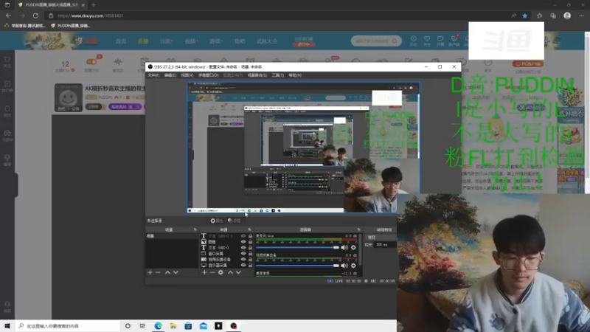Expand Douyu 视频 video dropdown
Viewport: 590px width, 332px height.
pos(191,41)
